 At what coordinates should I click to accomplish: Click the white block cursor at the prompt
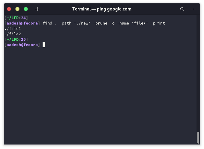point(44,45)
